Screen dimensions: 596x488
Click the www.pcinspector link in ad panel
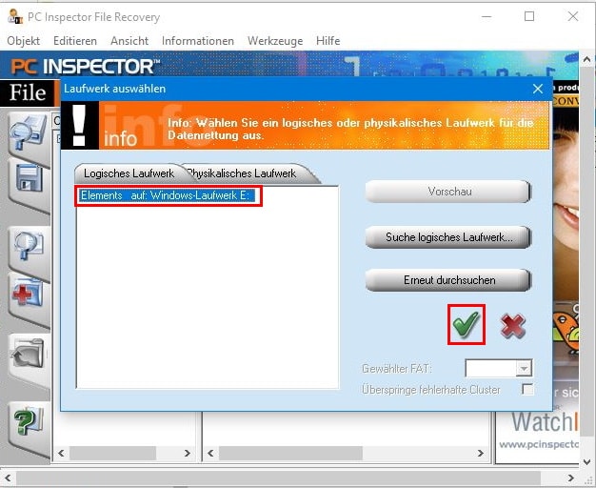point(538,444)
